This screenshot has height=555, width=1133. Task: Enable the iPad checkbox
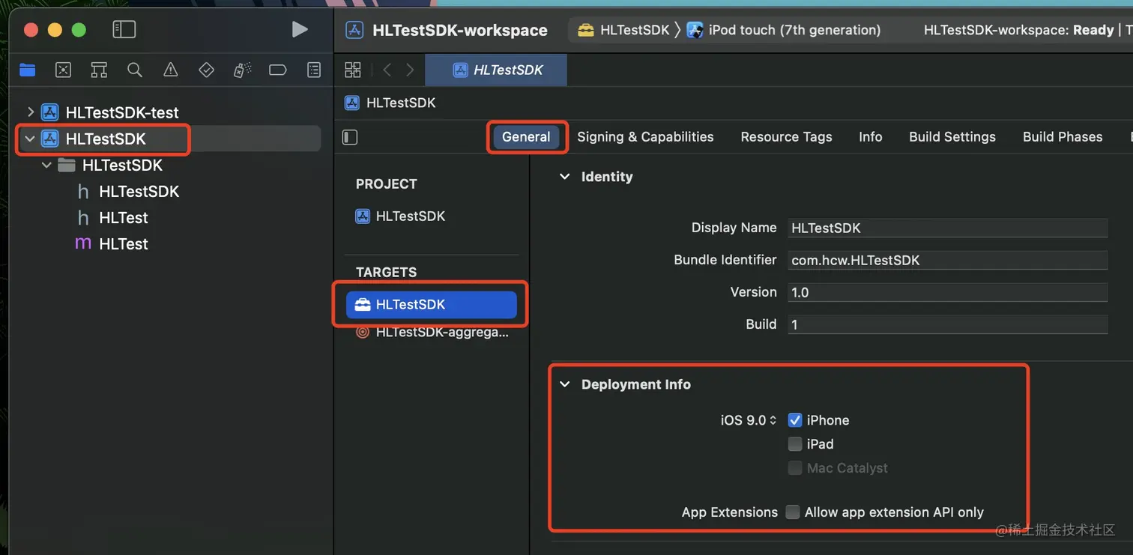(795, 444)
